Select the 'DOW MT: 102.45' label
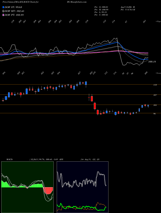Screen dimensions: 161x213 click(x=14, y=11)
